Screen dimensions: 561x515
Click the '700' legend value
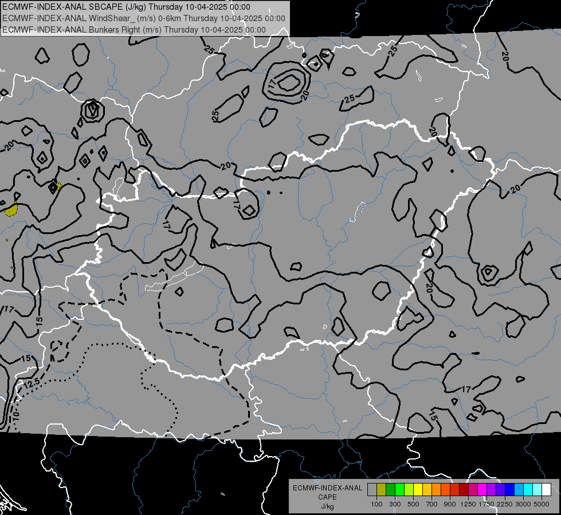(432, 504)
